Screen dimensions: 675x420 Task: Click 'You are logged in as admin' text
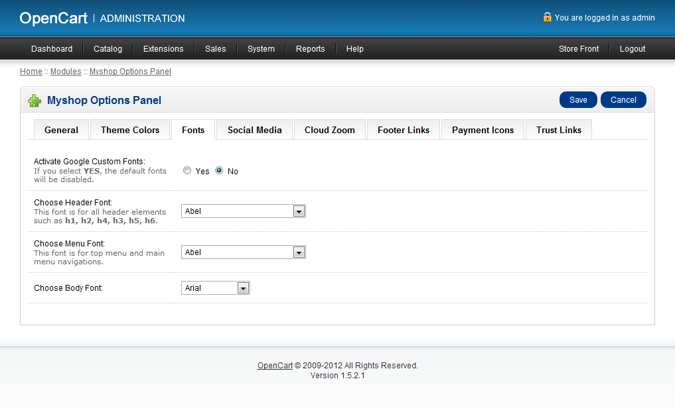[605, 18]
